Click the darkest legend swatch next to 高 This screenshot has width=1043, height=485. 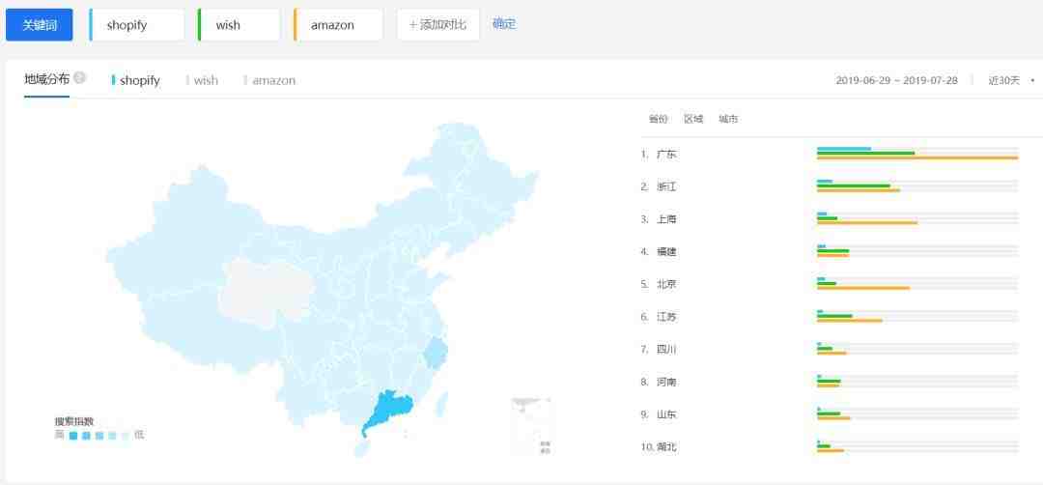[73, 436]
